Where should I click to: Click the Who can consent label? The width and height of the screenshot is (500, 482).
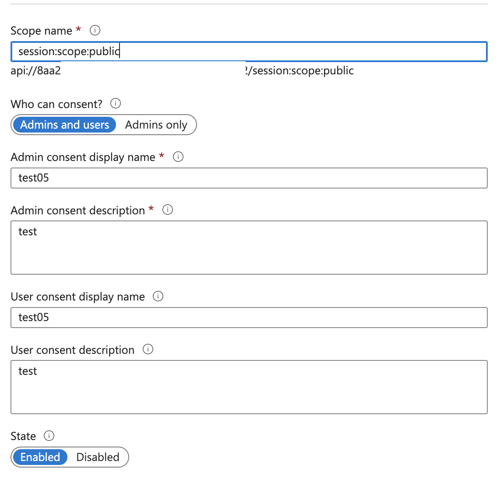[x=56, y=104]
